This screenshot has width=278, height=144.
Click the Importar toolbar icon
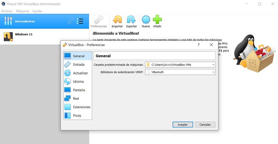117,20
